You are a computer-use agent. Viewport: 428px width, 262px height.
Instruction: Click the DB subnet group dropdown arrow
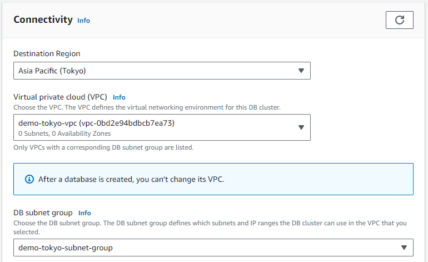point(404,248)
